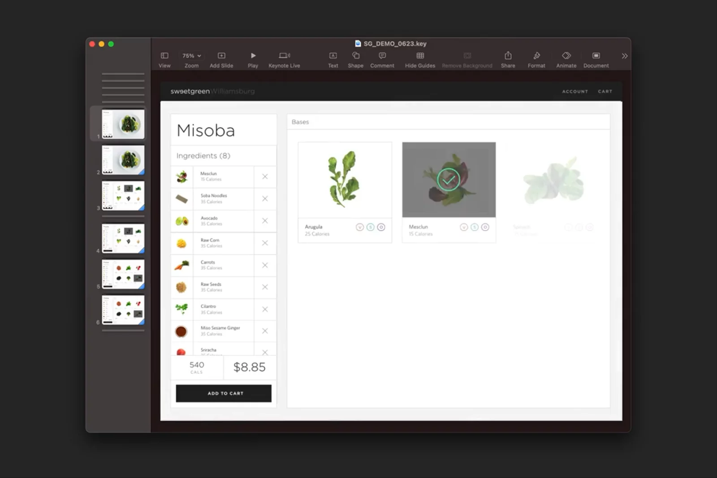Open the Format inspector
The height and width of the screenshot is (478, 717).
pos(536,60)
